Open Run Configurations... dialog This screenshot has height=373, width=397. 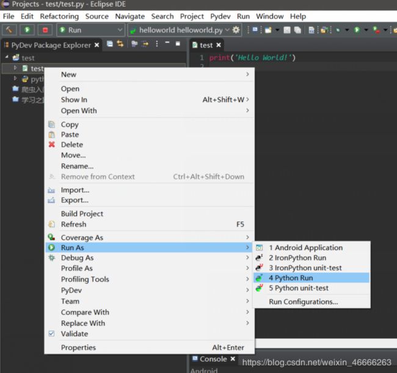(311, 302)
